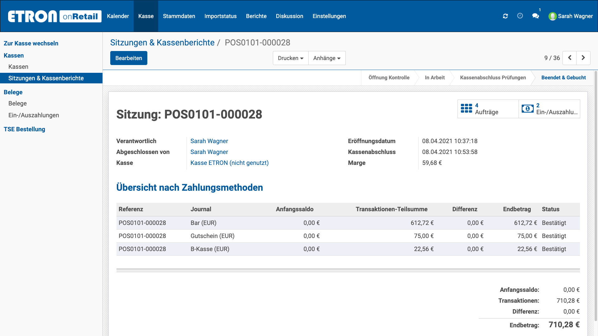Image resolution: width=598 pixels, height=336 pixels.
Task: Open the Drucken dropdown
Action: point(291,58)
